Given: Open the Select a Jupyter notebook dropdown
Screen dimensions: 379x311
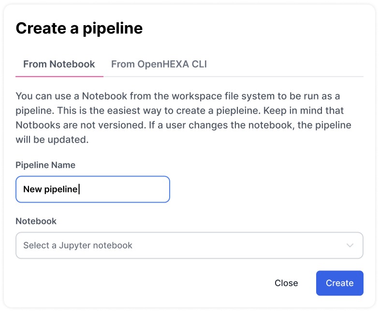Looking at the screenshot, I should 189,245.
